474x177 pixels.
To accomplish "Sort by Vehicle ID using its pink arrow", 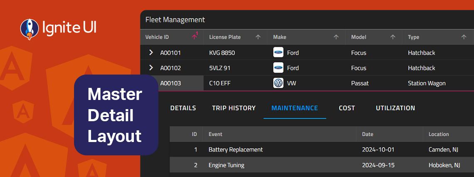I will pyautogui.click(x=194, y=37).
